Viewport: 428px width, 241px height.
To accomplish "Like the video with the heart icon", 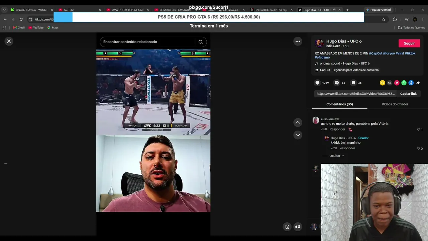I will (x=317, y=83).
